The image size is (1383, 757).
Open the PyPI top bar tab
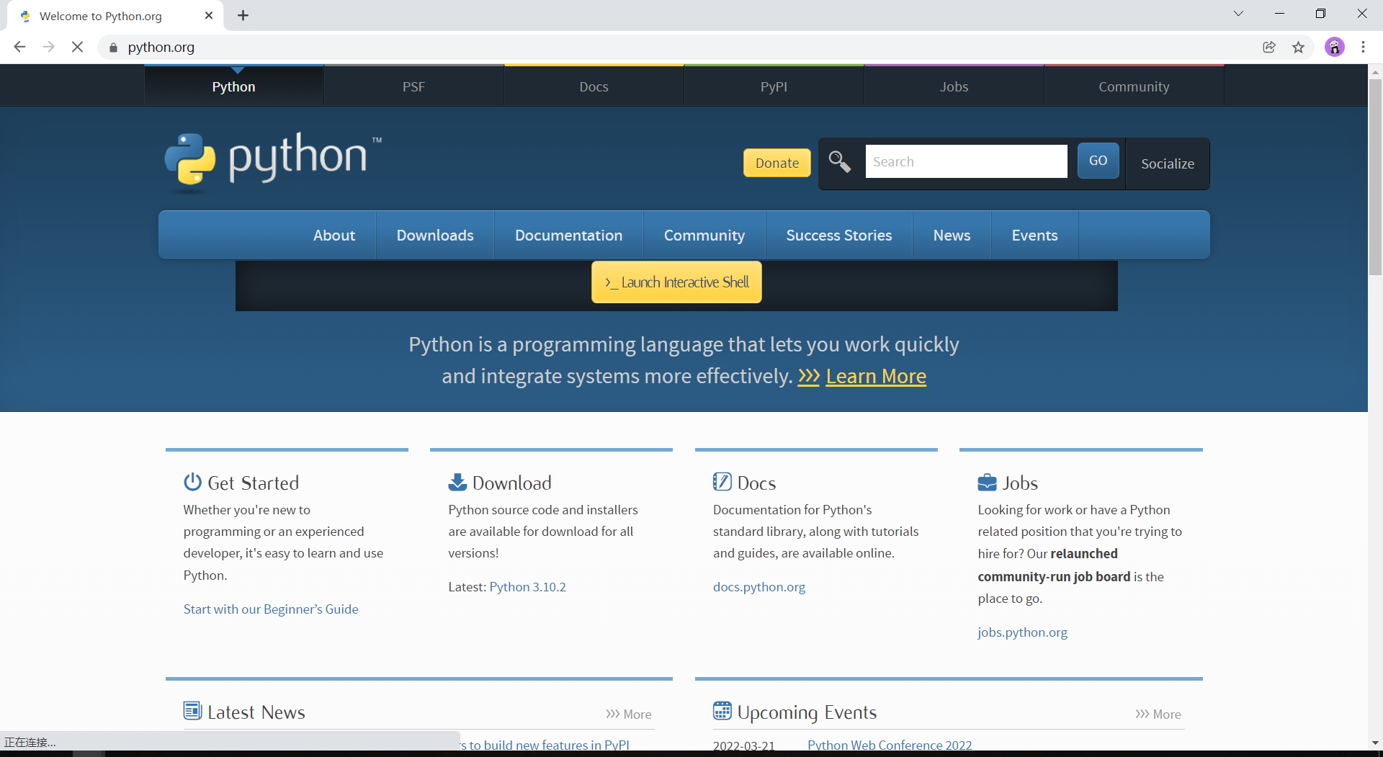(774, 86)
